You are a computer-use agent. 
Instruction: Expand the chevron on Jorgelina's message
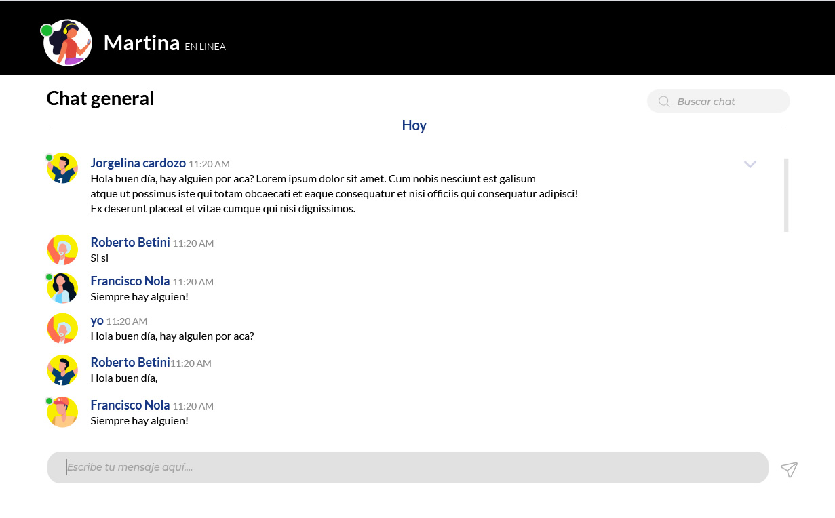(x=750, y=164)
